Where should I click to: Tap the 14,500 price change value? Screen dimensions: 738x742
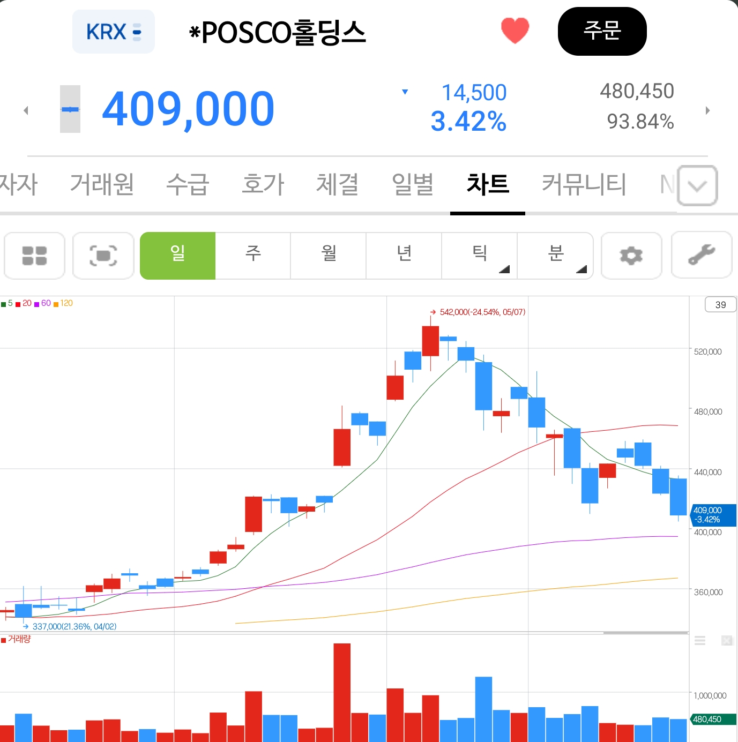click(x=474, y=93)
